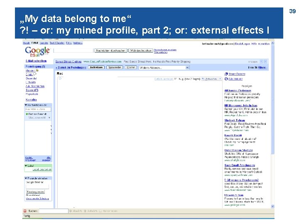299x224 pixels.
Task: Show previous ad with left arrow
Action: 261,61
